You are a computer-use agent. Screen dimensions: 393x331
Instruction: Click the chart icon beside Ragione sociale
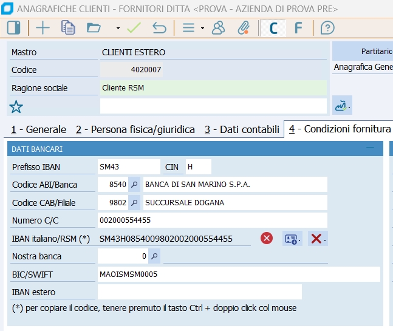pos(342,105)
